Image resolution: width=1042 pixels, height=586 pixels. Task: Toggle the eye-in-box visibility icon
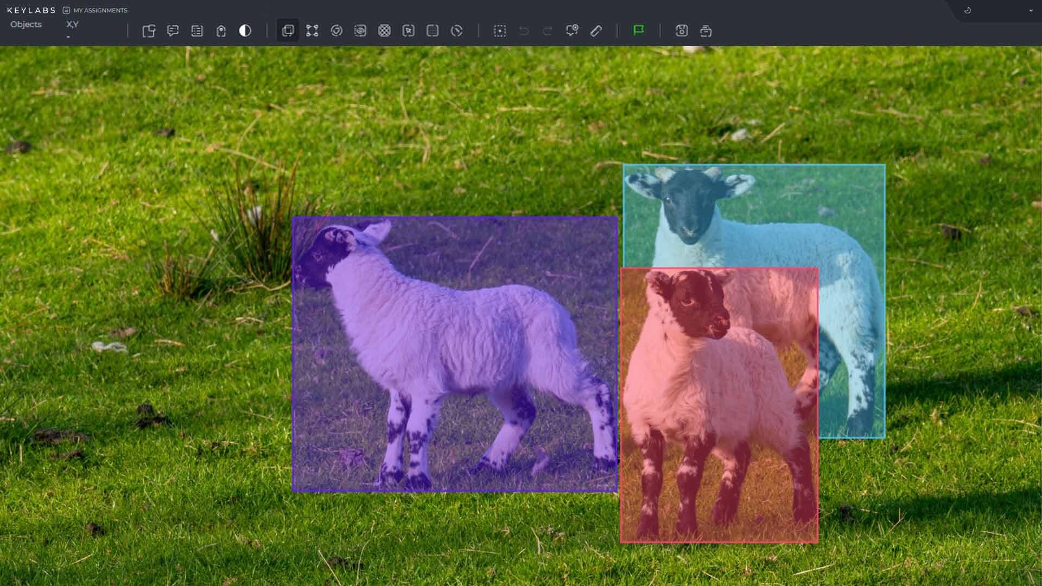tap(360, 31)
